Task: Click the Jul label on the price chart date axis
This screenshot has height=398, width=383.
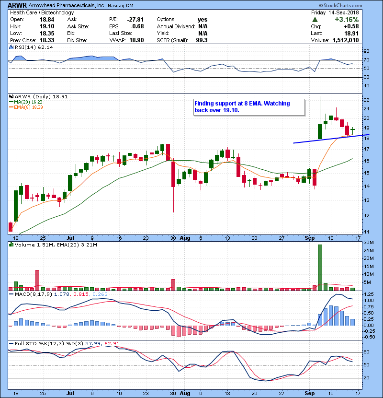Action: pos(70,238)
